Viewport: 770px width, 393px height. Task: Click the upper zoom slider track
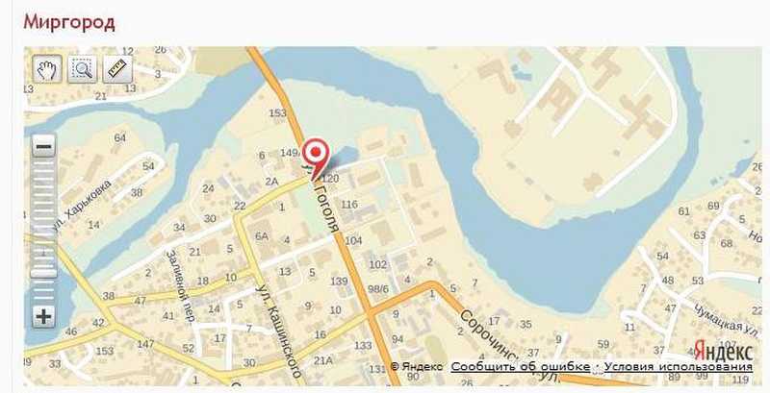43,211
